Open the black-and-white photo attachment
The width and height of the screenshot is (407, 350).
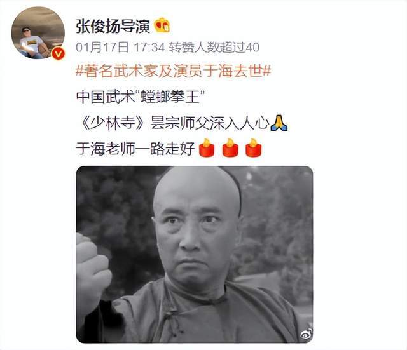coord(195,254)
